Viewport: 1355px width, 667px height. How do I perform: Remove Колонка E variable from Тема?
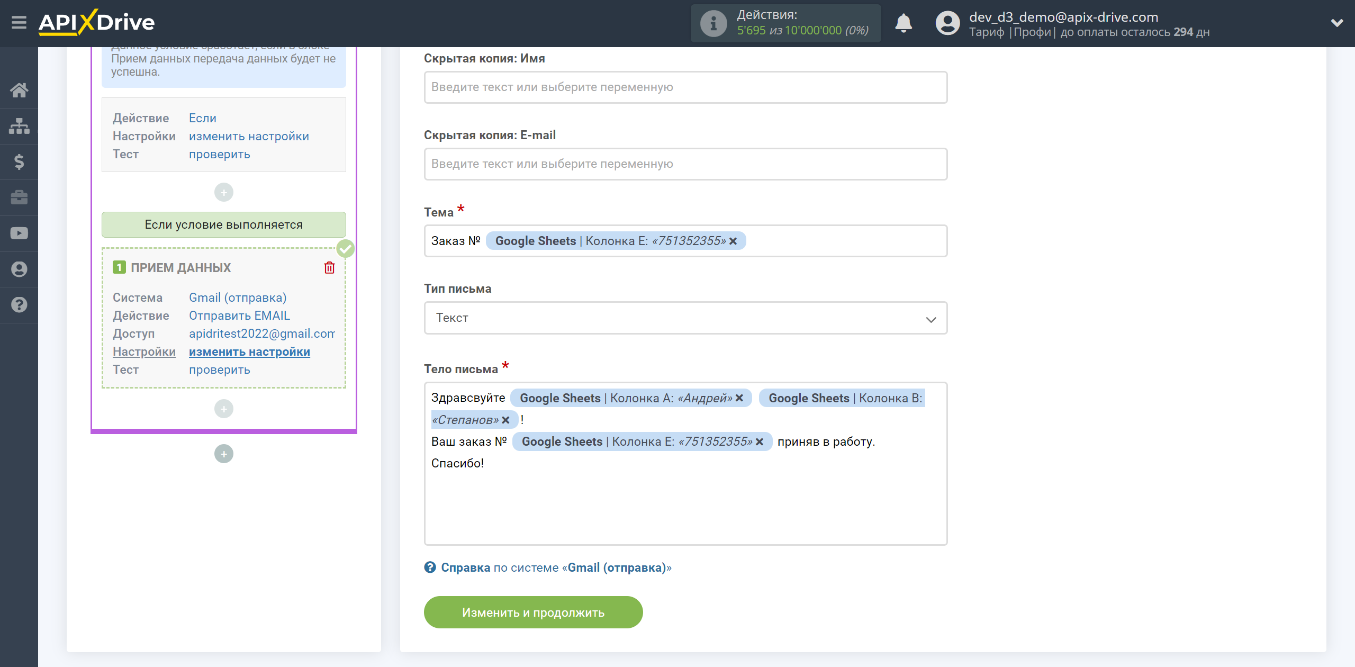coord(733,241)
